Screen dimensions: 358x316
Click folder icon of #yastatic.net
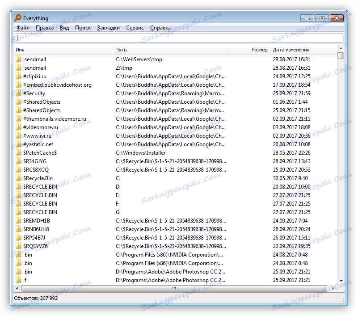[x=18, y=144]
